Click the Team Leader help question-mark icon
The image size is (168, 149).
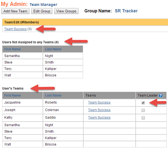(161, 95)
